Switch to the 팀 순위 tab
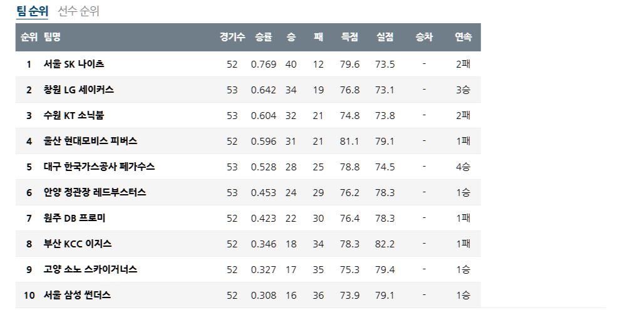This screenshot has width=627, height=310. [x=32, y=11]
